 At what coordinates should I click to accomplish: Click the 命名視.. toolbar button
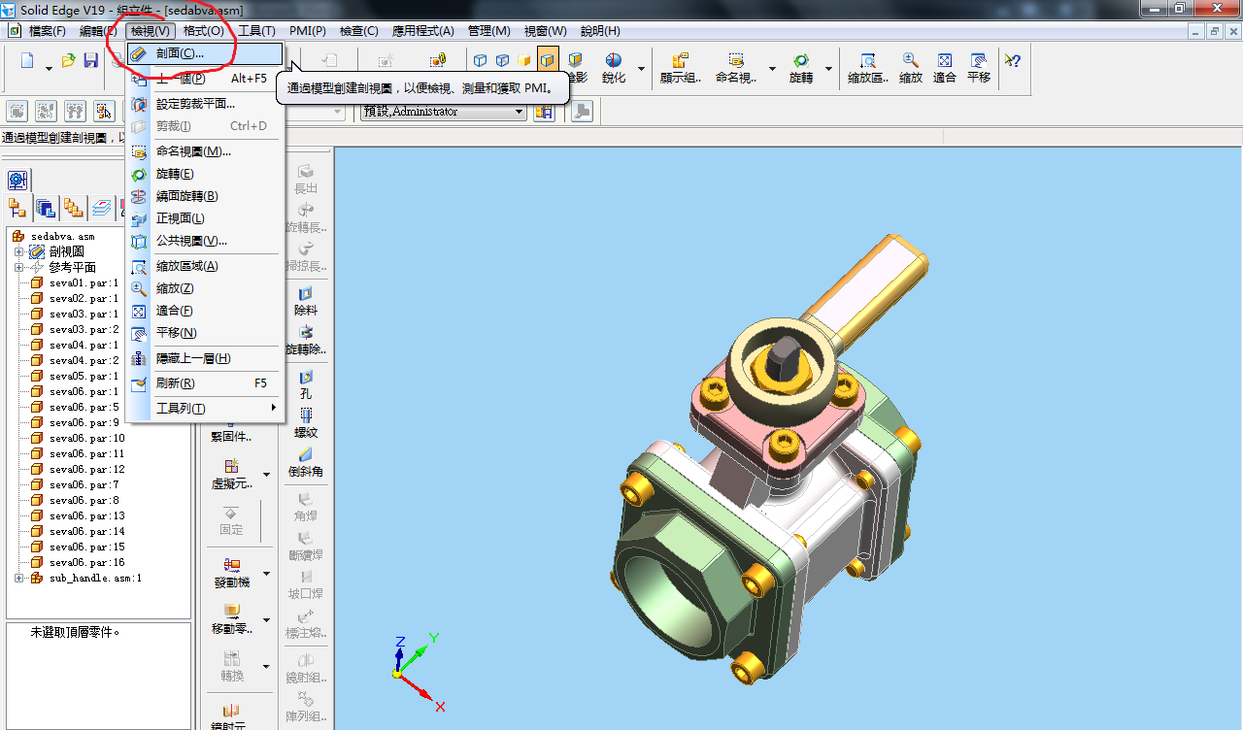736,67
